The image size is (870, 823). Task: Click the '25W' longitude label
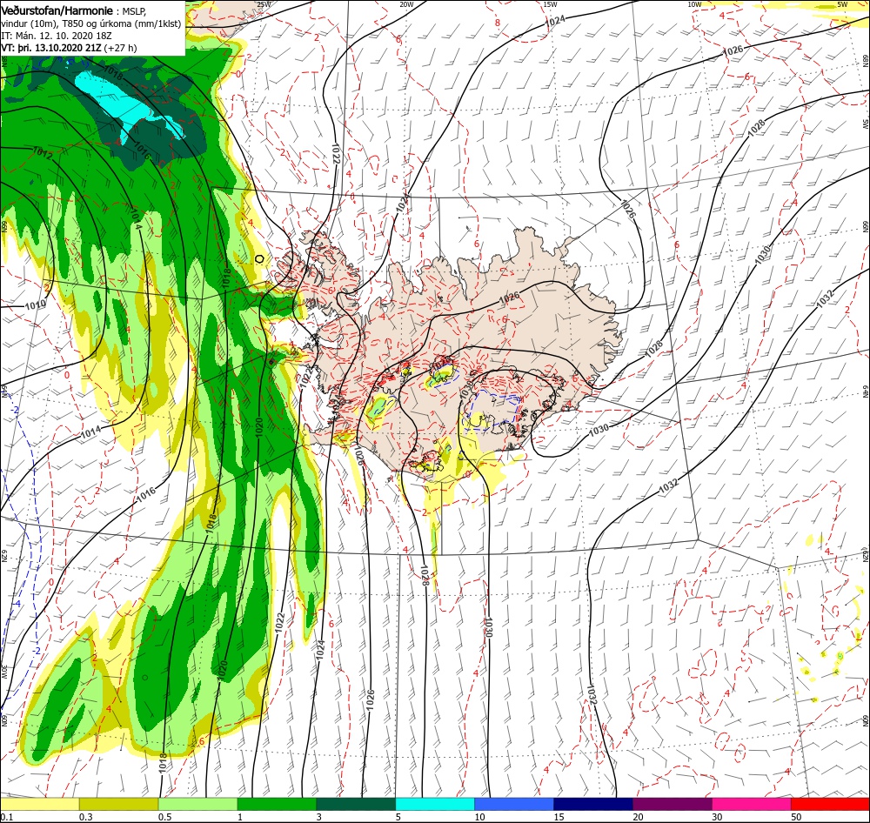264,4
